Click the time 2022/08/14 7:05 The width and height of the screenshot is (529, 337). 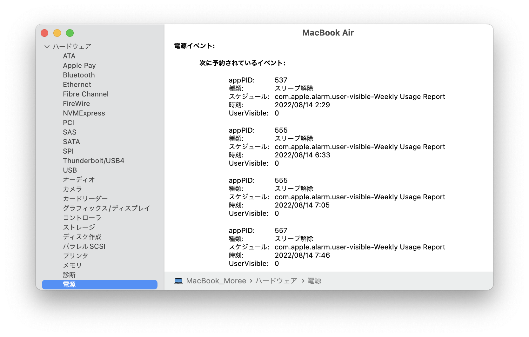tap(302, 205)
